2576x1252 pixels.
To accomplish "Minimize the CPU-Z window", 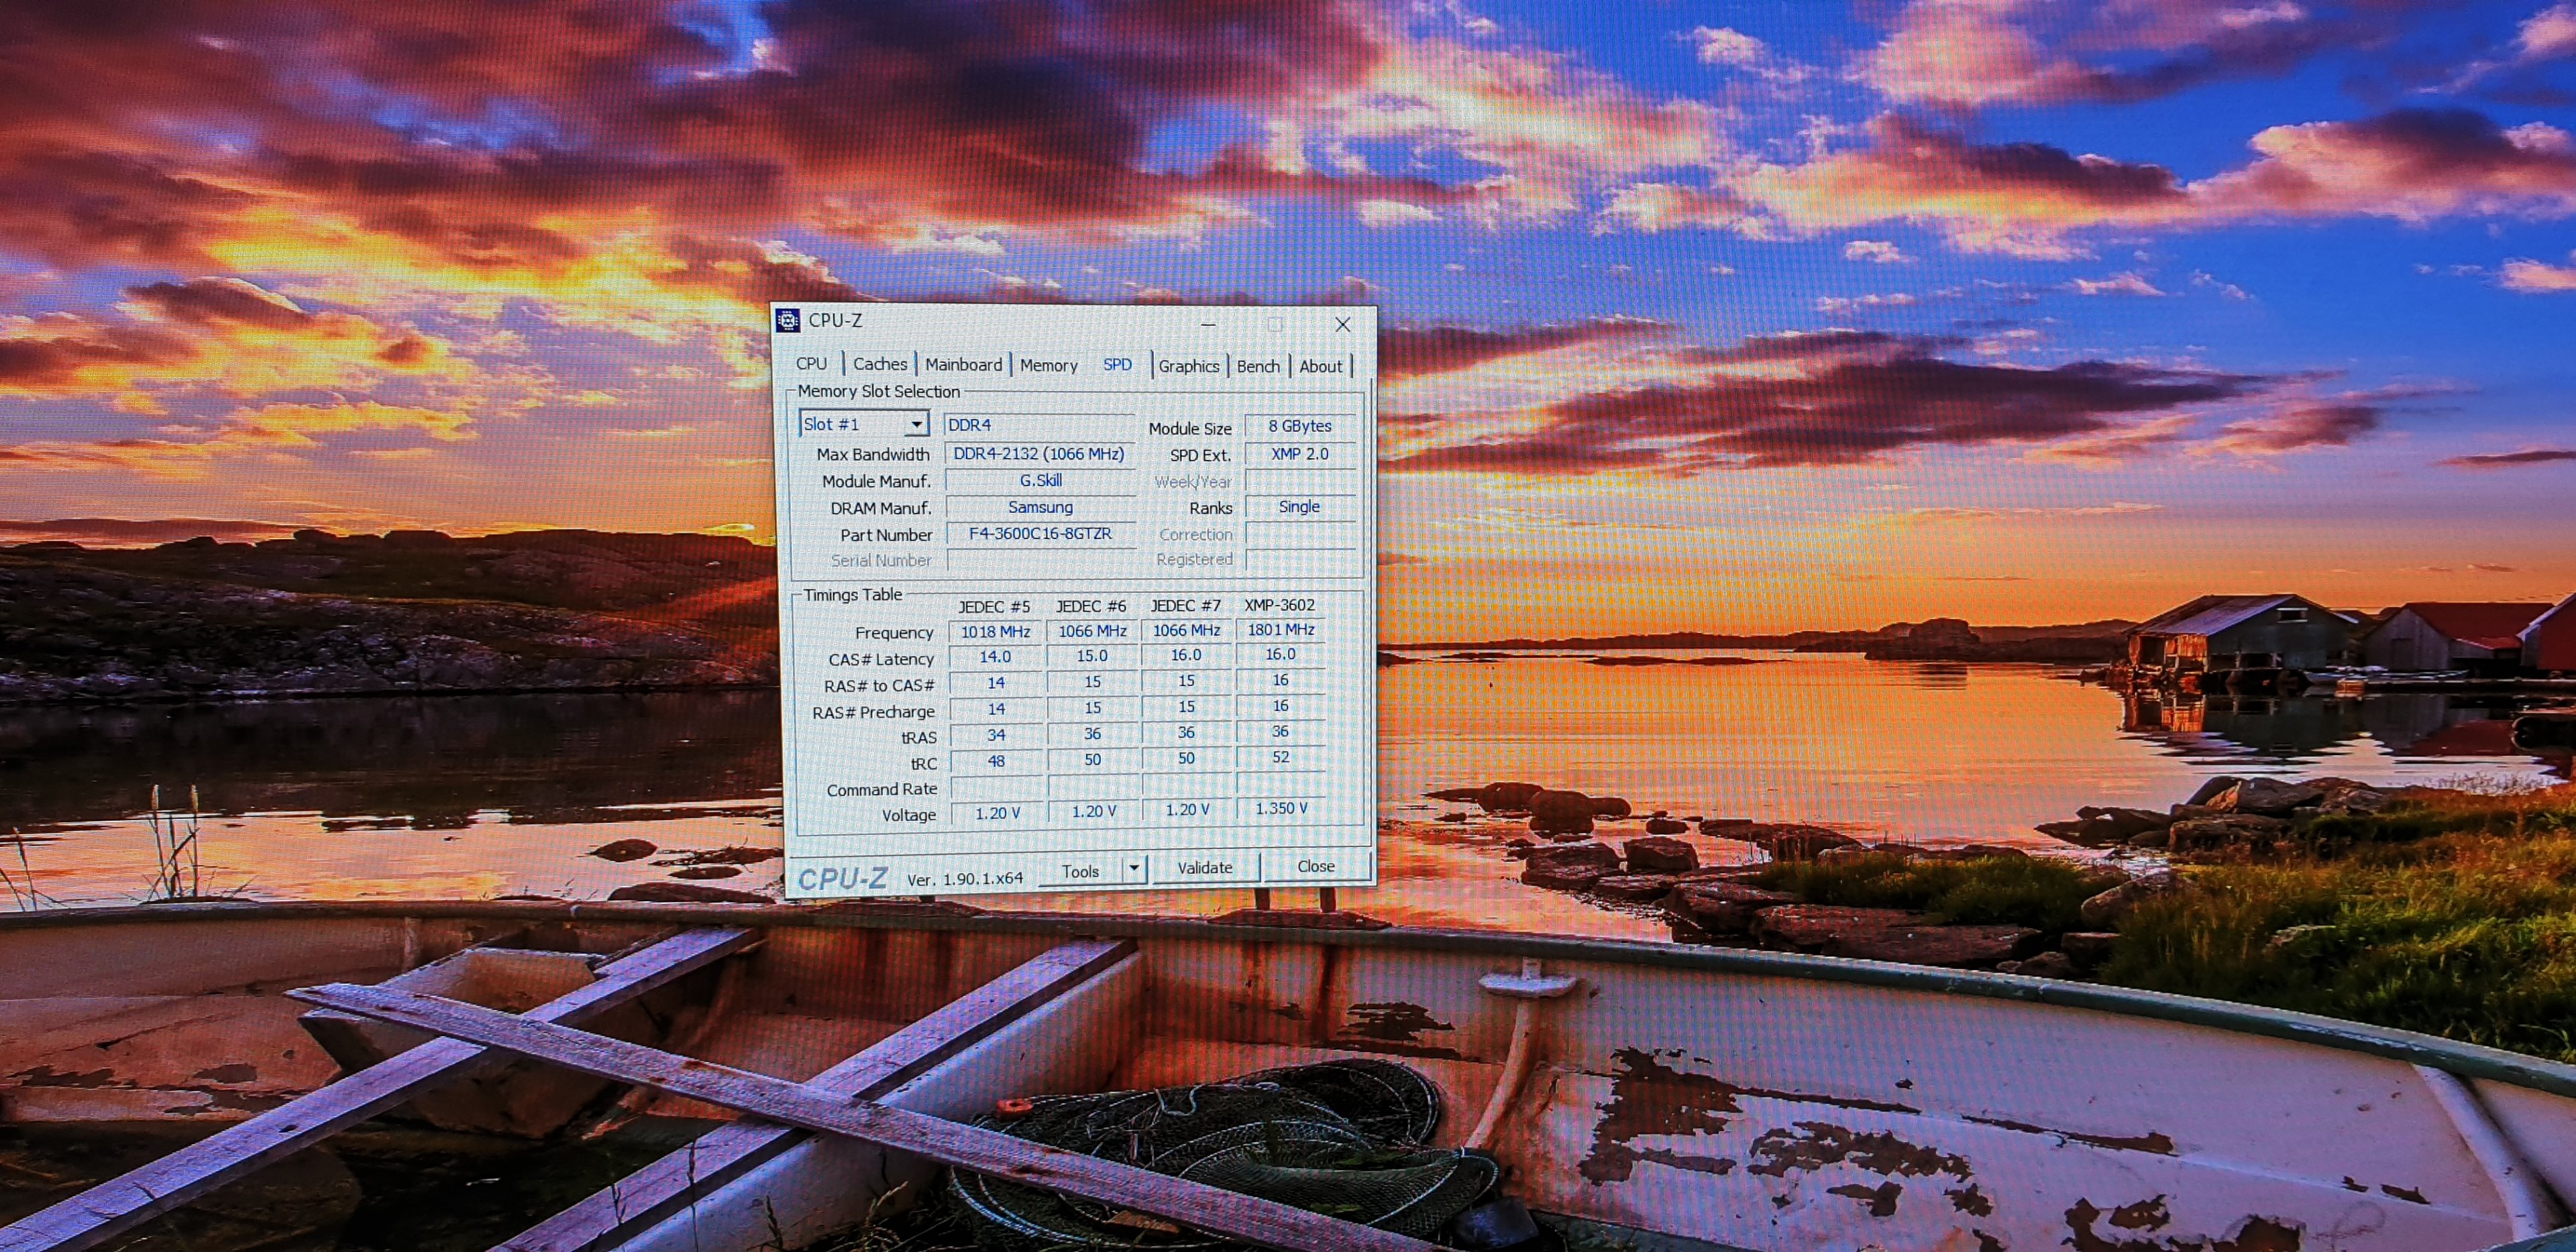I will click(x=1208, y=324).
